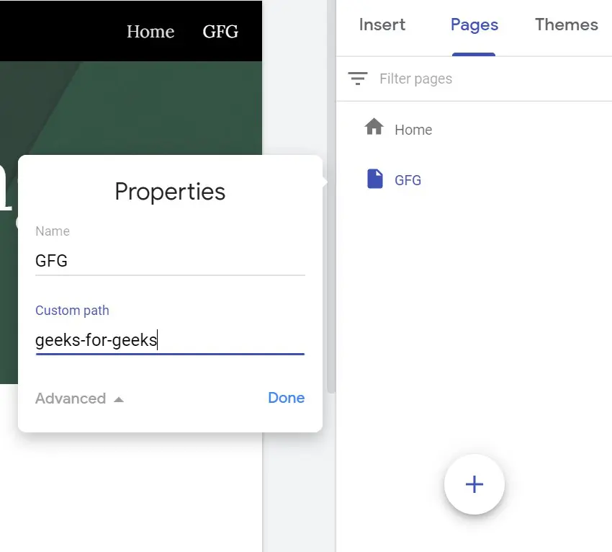This screenshot has height=552, width=612.
Task: Open GFG link in site navigation bar
Action: point(220,31)
